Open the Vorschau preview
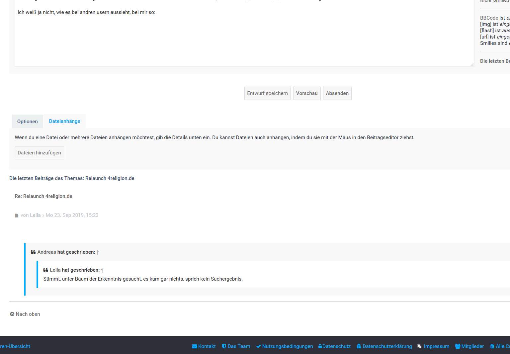 tap(307, 93)
